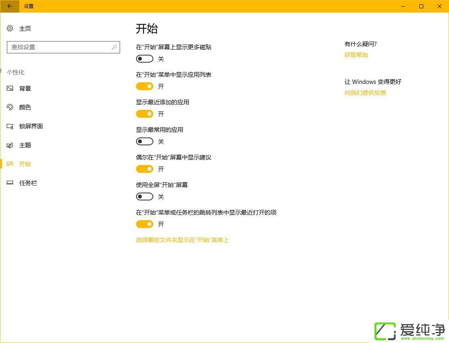Open 颜色 (Colors) settings via its palette icon
Viewport: 449px width, 343px height.
pyautogui.click(x=10, y=107)
